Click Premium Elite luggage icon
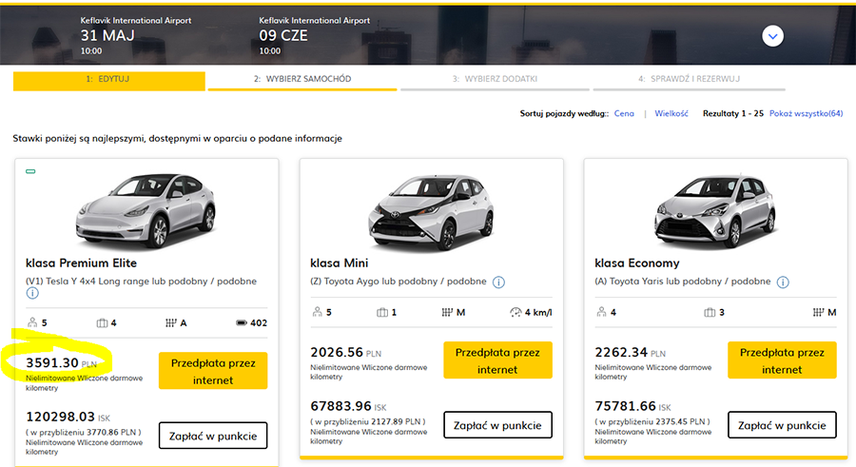 point(102,322)
